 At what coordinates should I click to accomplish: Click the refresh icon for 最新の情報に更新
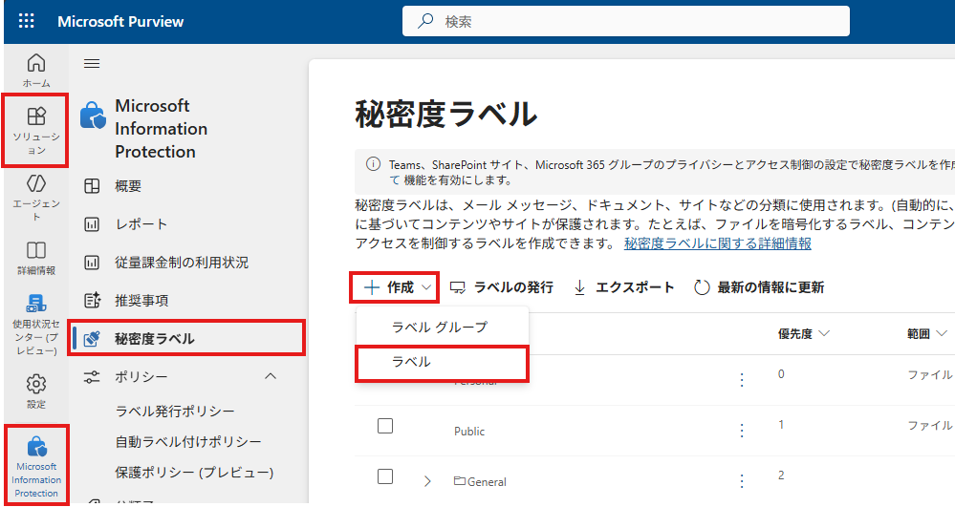click(702, 287)
